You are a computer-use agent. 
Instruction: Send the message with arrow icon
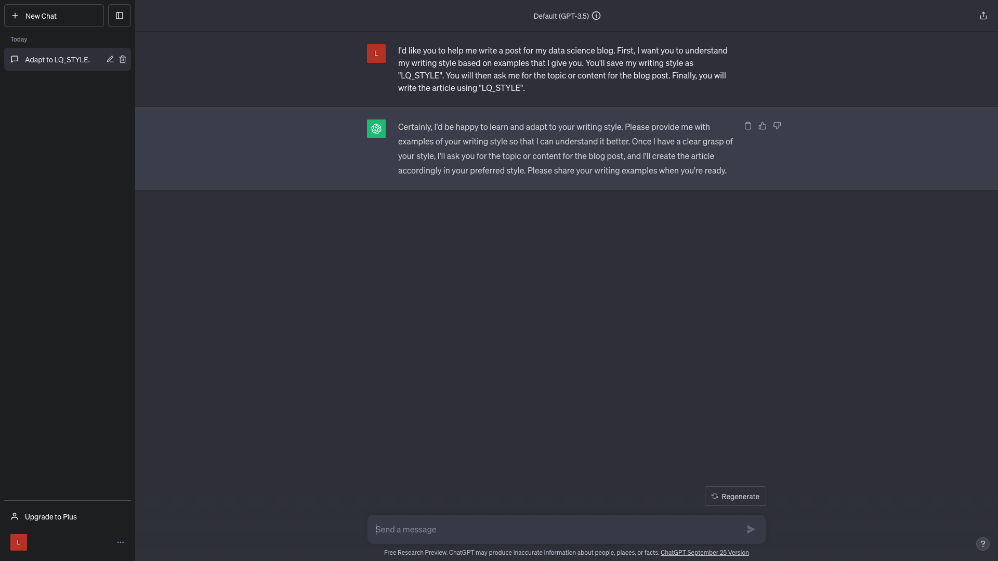(x=751, y=529)
